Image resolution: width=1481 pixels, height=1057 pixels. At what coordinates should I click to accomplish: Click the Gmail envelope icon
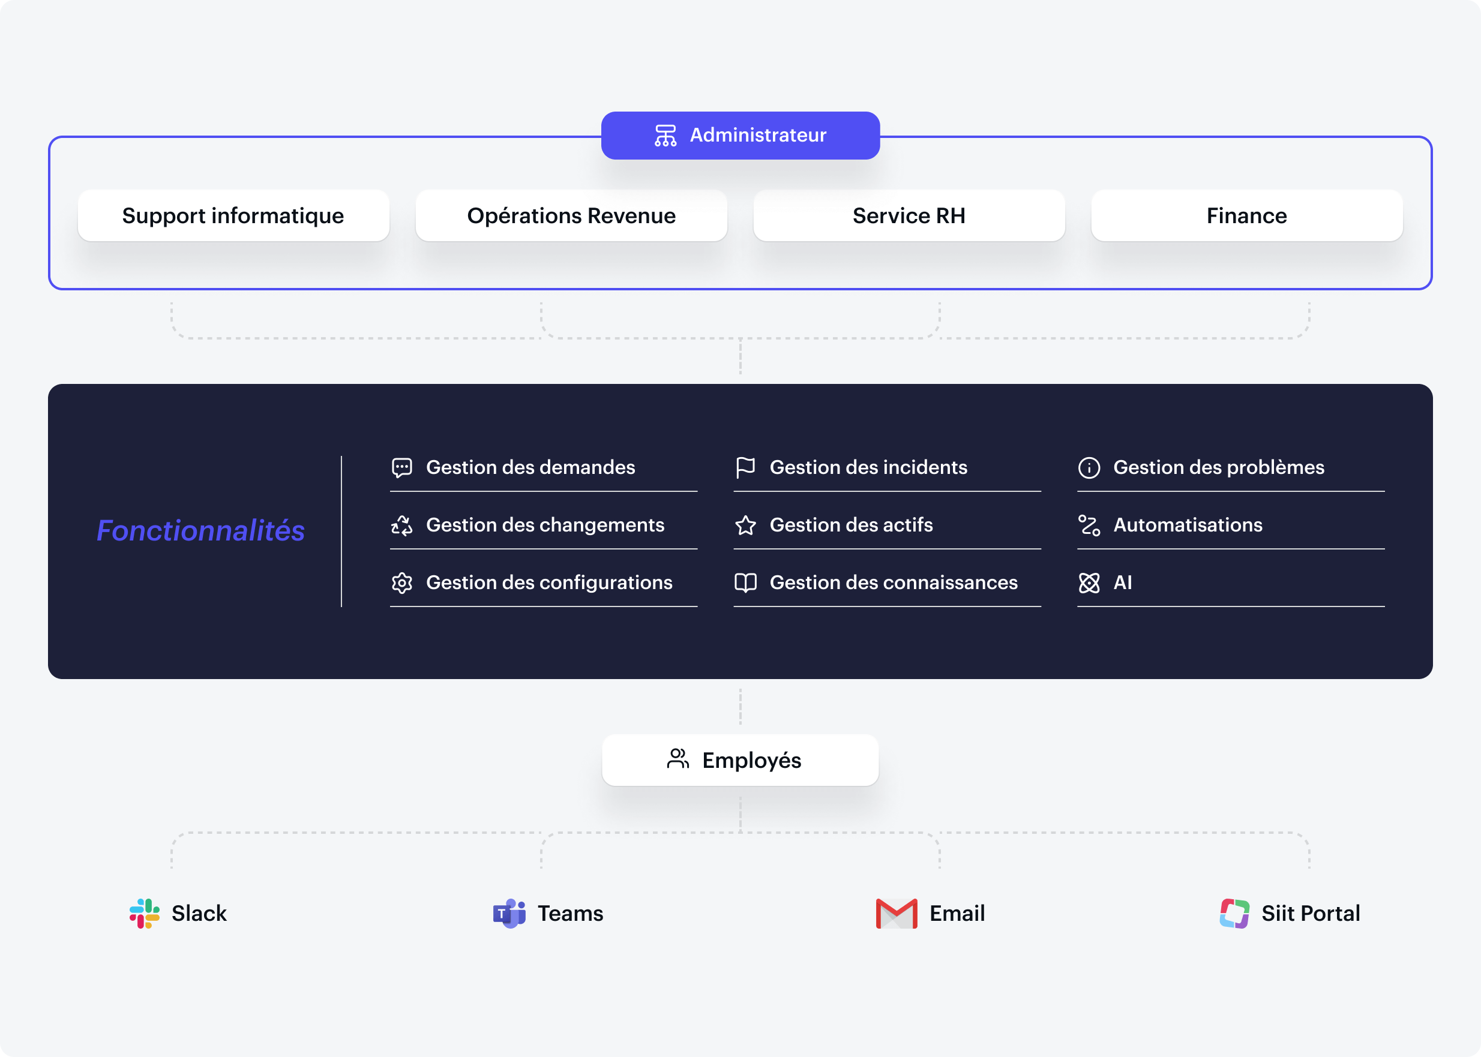pos(897,913)
